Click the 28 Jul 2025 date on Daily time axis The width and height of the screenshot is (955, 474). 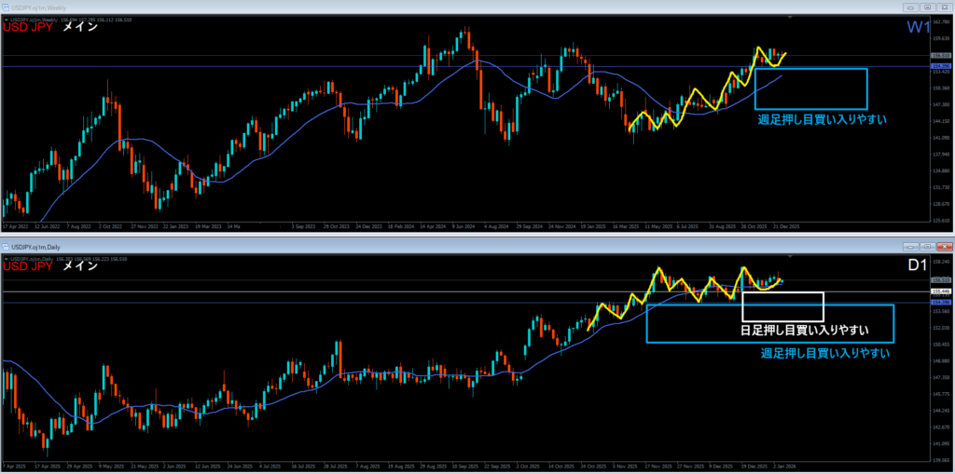pyautogui.click(x=336, y=467)
